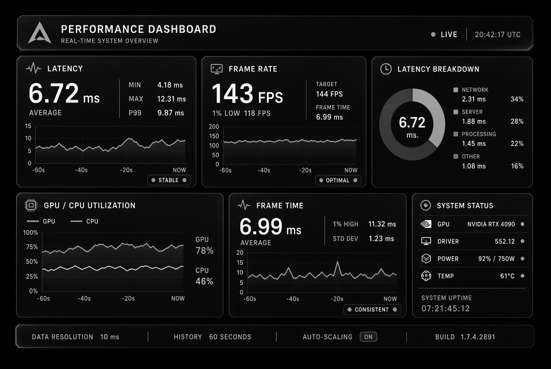Click the 20:42:17 UTC clock
Screen dimensions: 551x369
[x=498, y=34]
